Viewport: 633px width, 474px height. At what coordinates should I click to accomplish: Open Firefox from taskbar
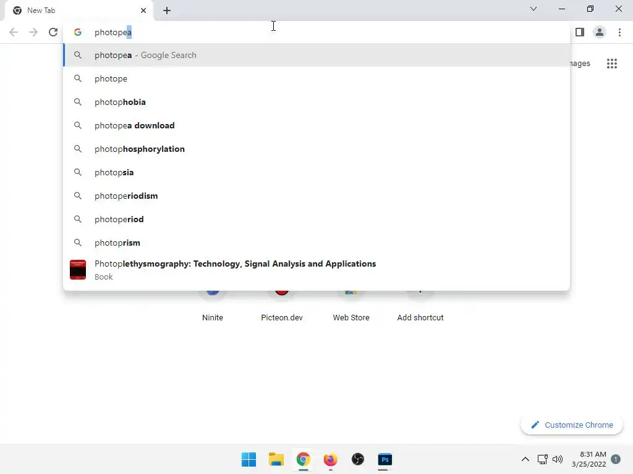click(330, 459)
